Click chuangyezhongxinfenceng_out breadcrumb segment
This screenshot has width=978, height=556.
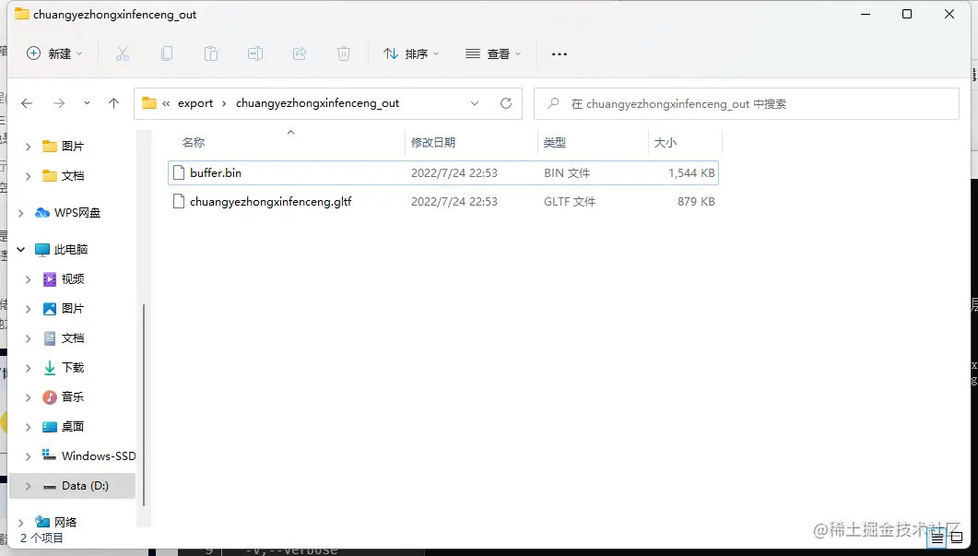[x=317, y=103]
